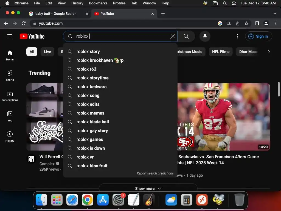Select the NFL Films filter chip
The width and height of the screenshot is (281, 211).
[221, 52]
